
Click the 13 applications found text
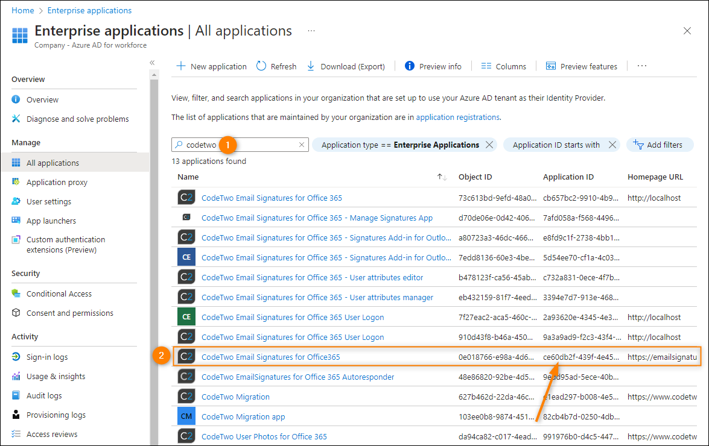(x=209, y=161)
